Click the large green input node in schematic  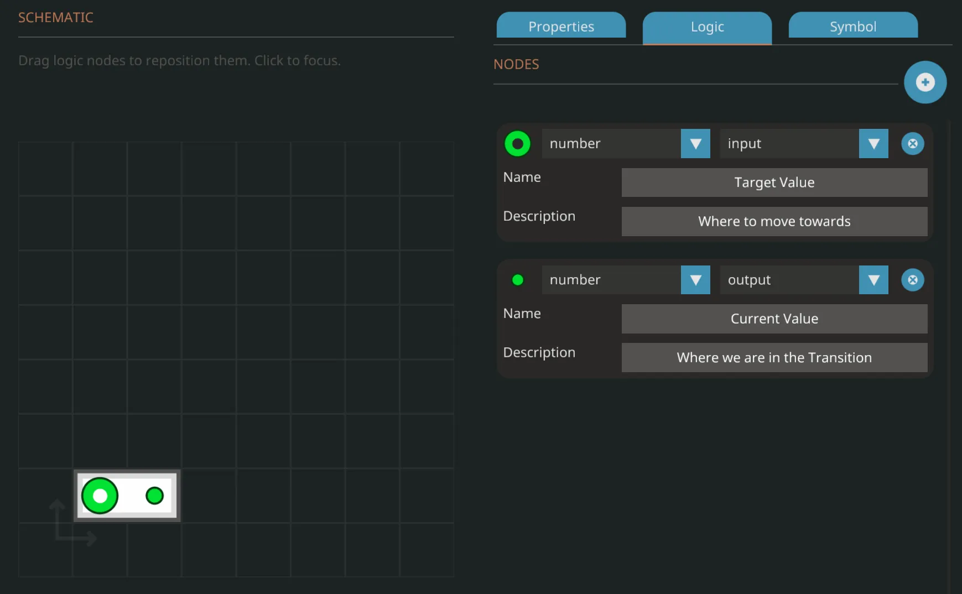(x=100, y=496)
